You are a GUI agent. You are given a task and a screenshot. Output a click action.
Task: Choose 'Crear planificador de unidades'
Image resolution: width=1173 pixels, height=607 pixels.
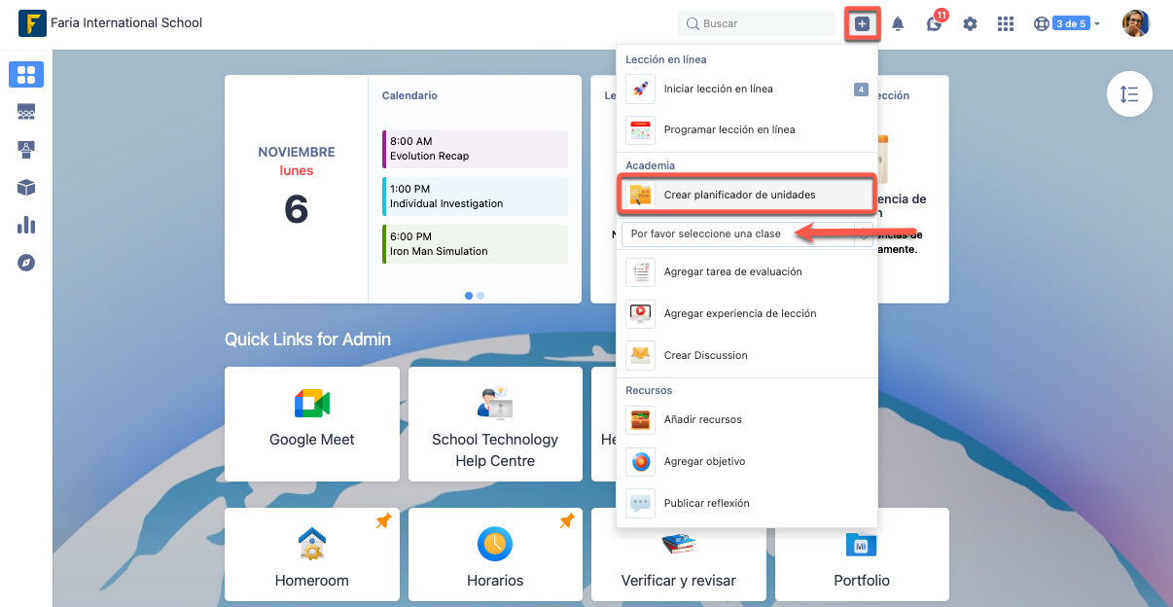point(739,195)
